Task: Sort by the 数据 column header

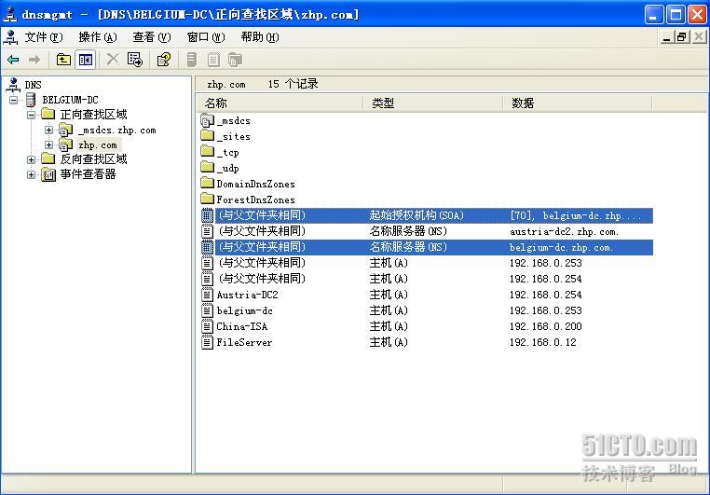Action: pos(577,103)
